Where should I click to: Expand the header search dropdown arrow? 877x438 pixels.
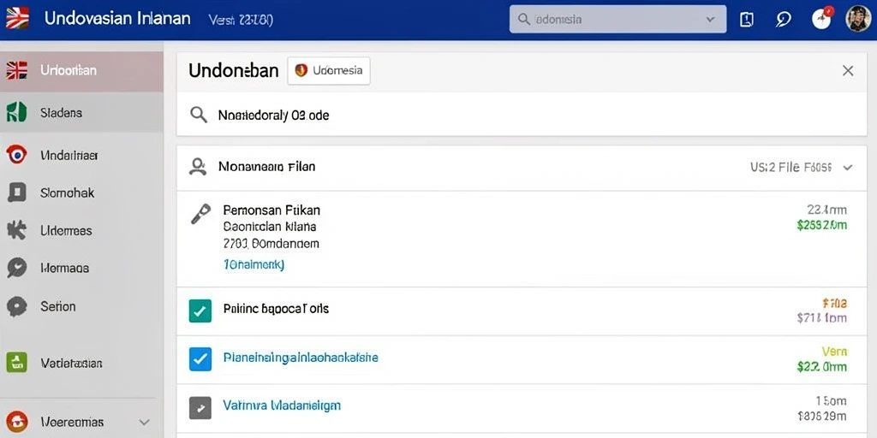pyautogui.click(x=710, y=20)
